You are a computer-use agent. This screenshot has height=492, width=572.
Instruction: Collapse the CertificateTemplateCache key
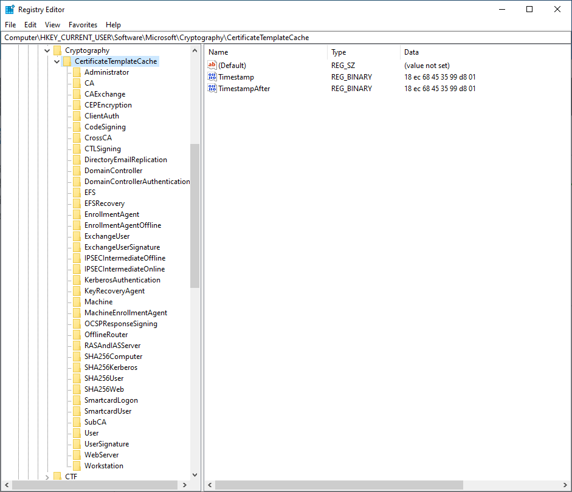57,61
